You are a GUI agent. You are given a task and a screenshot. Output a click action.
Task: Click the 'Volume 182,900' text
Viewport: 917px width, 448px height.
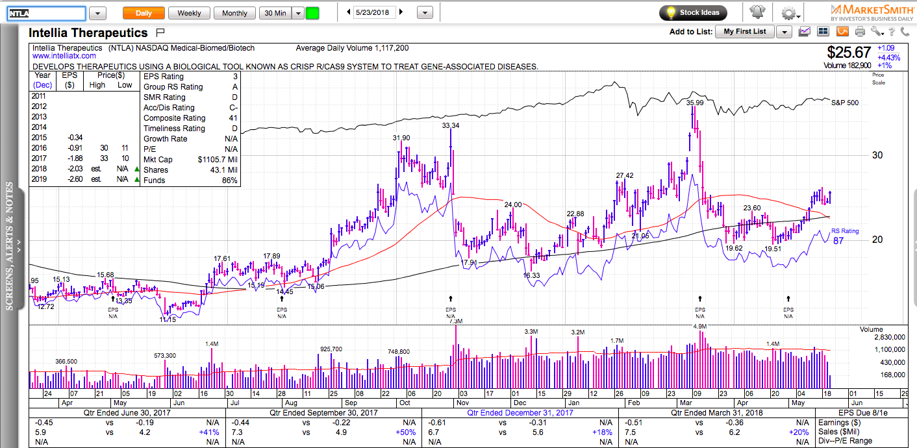pyautogui.click(x=847, y=66)
